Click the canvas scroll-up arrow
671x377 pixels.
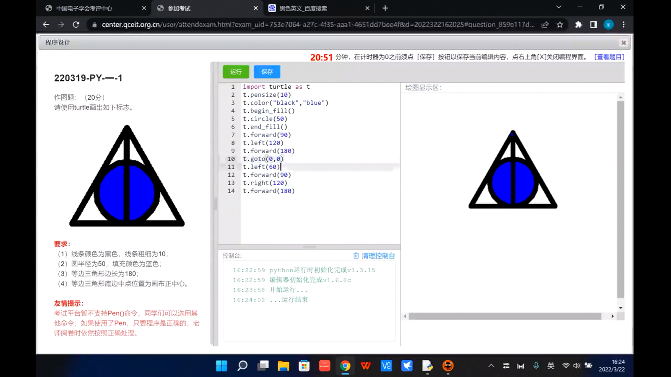tap(621, 97)
